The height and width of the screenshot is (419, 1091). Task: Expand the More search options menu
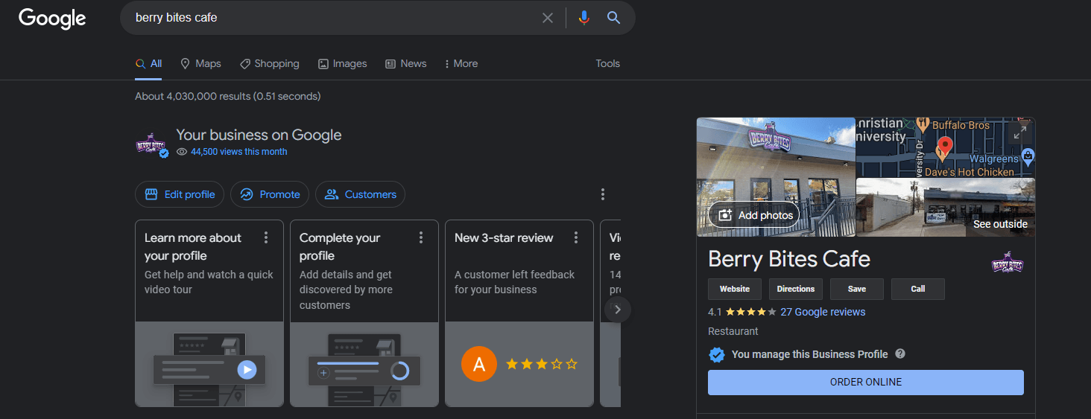[x=461, y=64]
